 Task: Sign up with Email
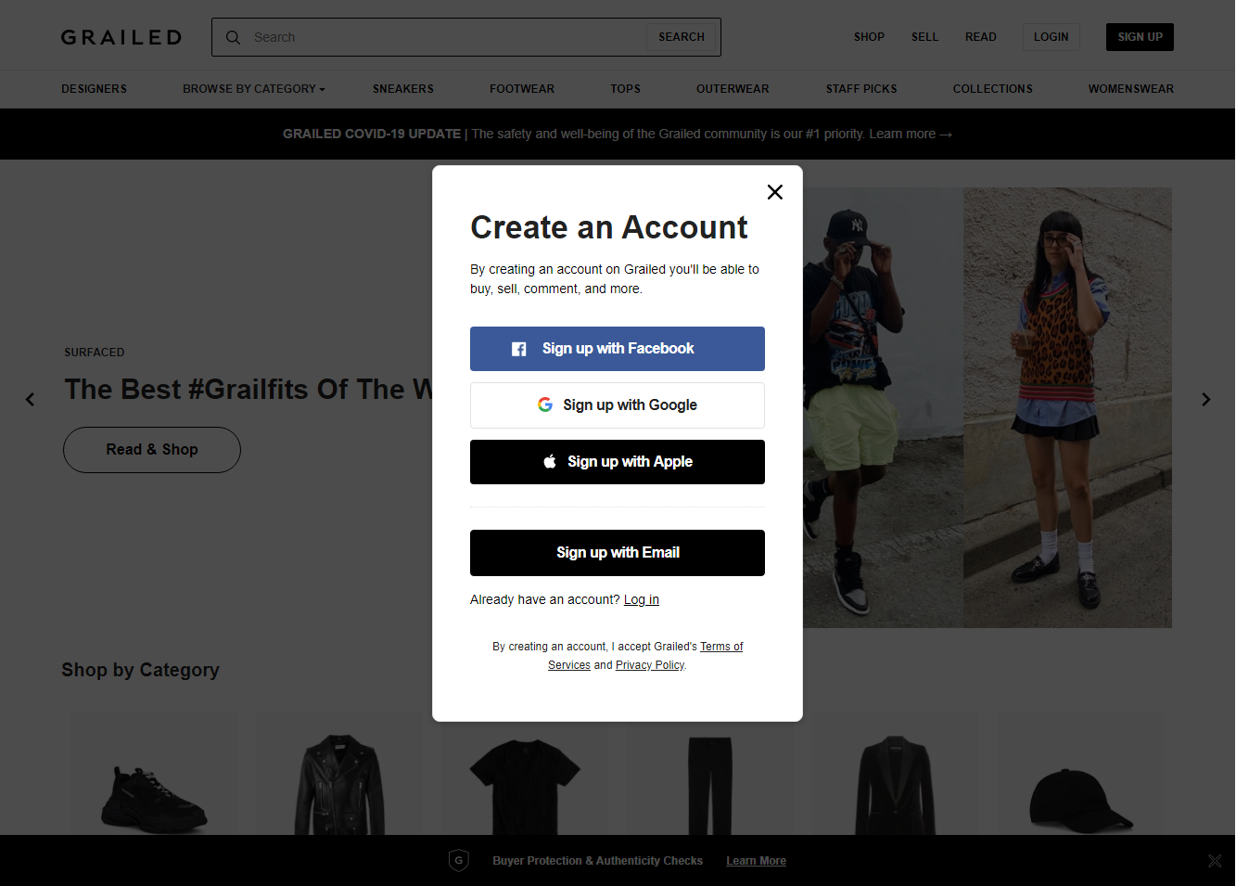point(618,553)
